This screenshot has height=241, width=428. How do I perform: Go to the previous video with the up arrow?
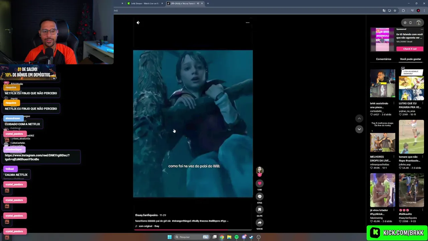coord(359,118)
